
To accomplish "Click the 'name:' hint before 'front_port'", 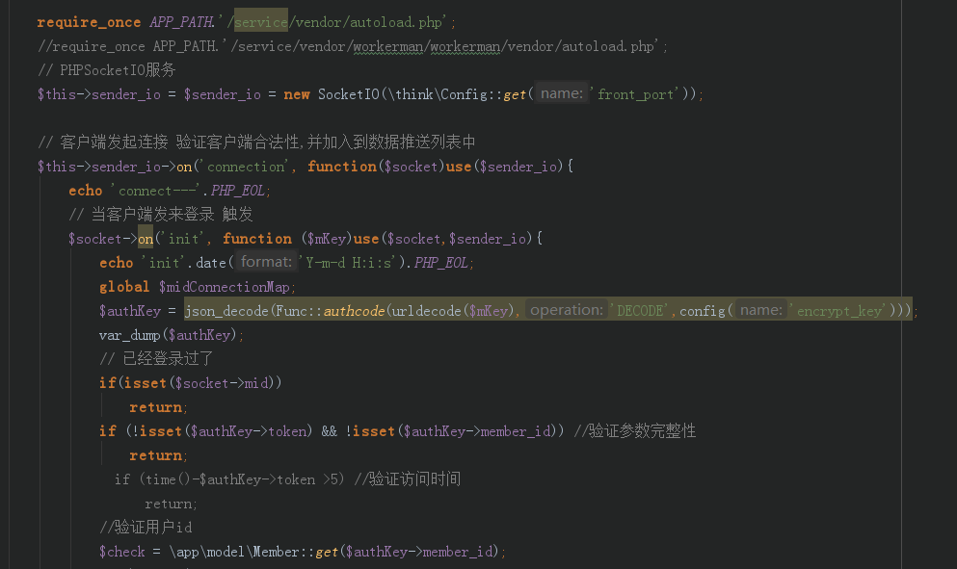I will pos(562,93).
